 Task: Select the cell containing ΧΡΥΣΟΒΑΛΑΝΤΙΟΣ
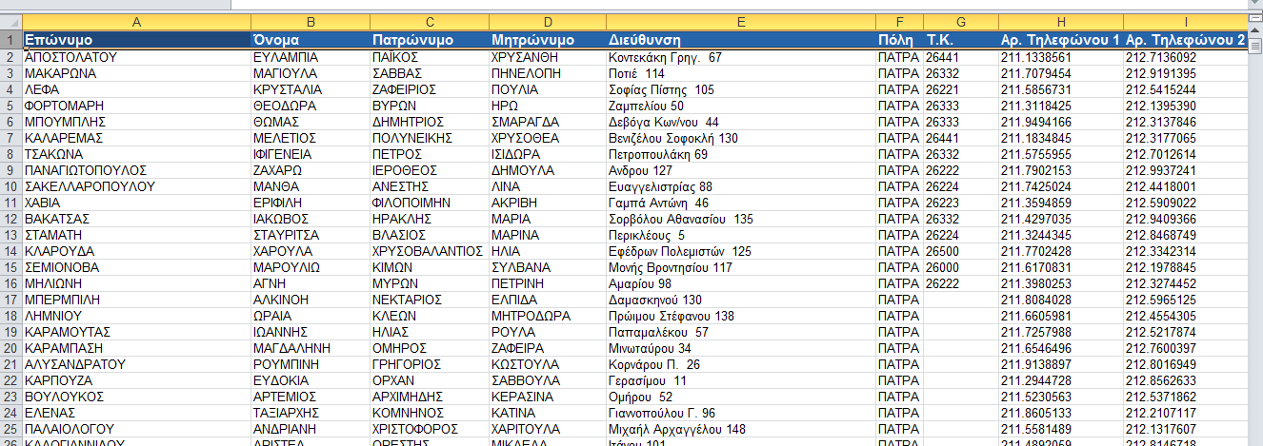point(428,251)
